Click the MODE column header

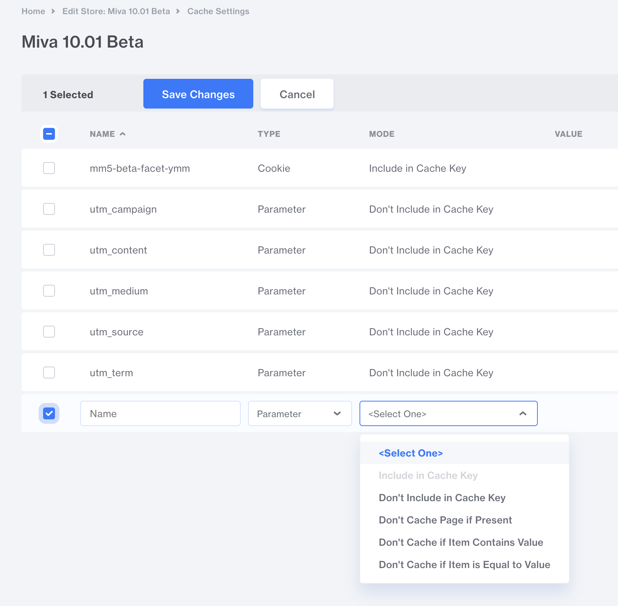[x=381, y=134]
